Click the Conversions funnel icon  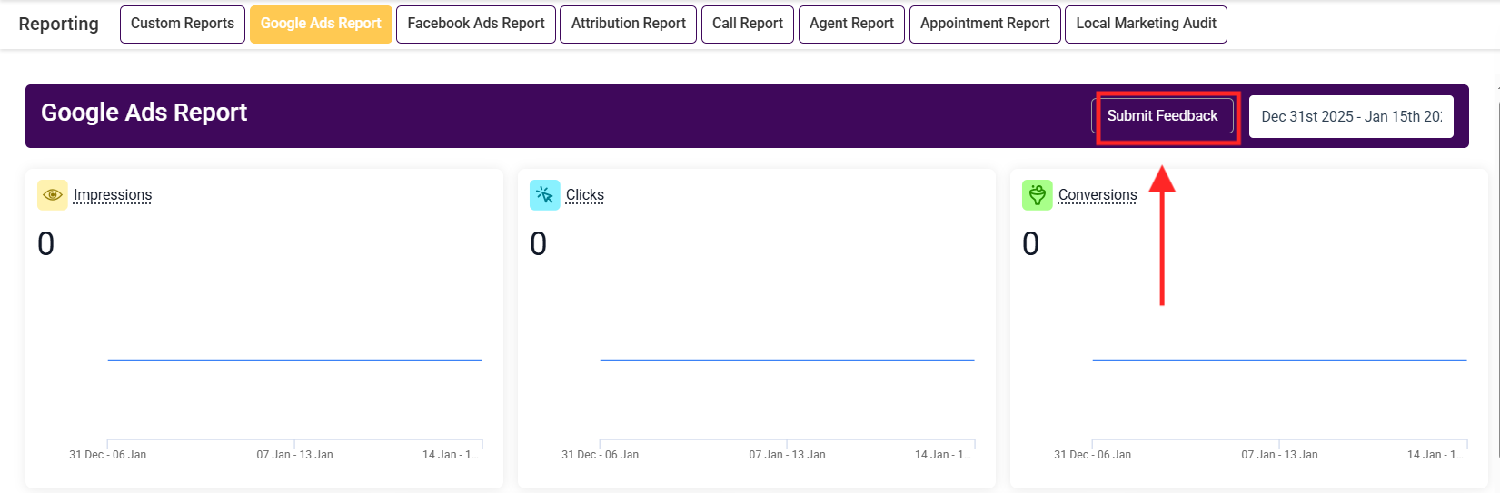point(1038,194)
